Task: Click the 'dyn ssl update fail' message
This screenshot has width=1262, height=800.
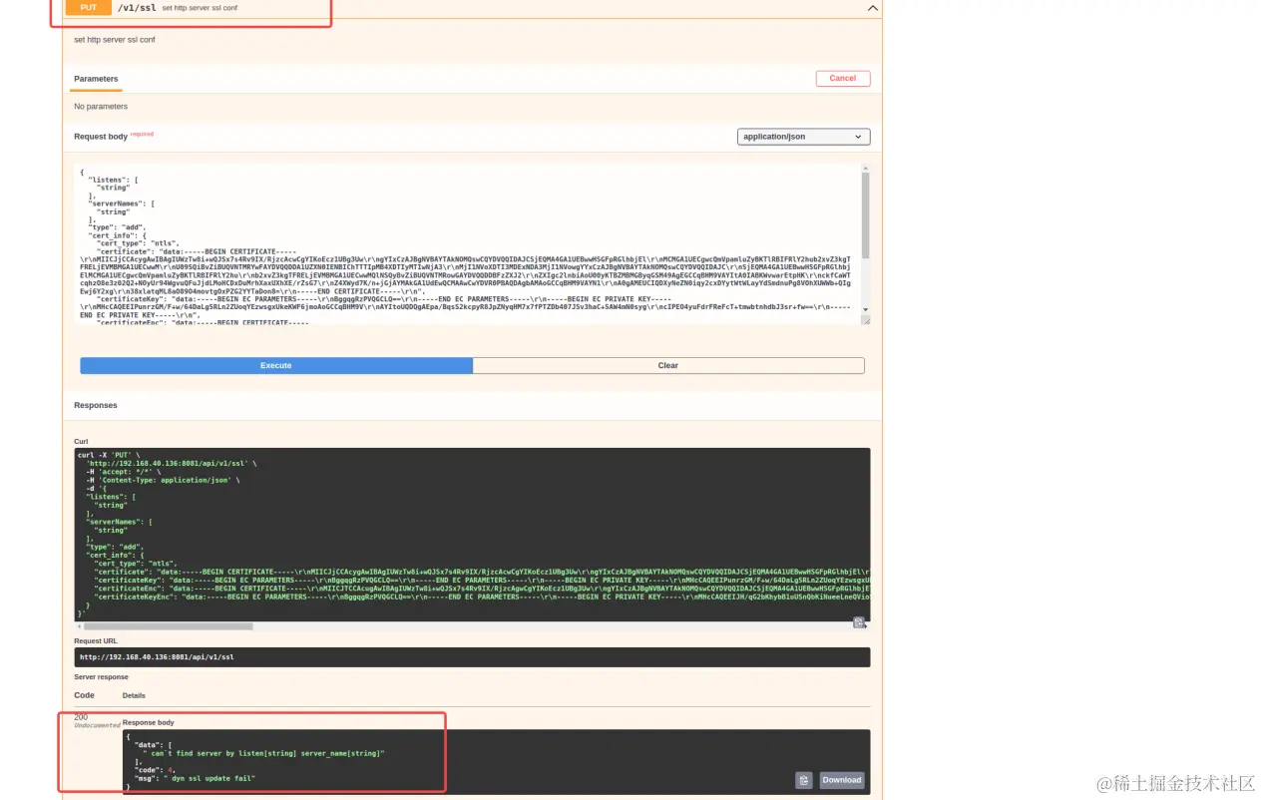Action: (211, 778)
